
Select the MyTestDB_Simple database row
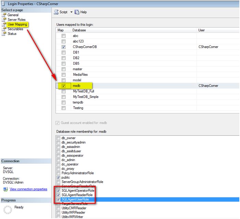click(148, 97)
